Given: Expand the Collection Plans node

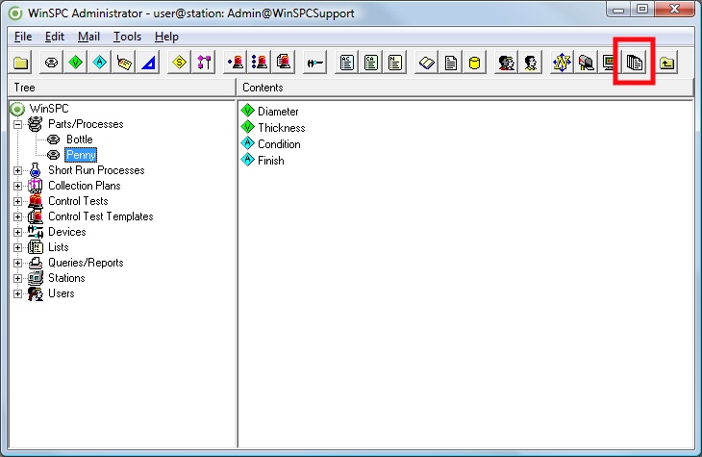Looking at the screenshot, I should tap(17, 186).
